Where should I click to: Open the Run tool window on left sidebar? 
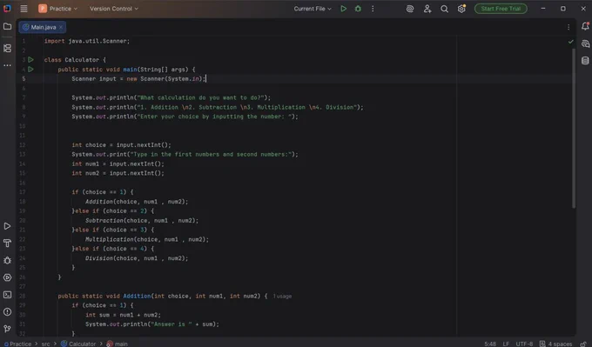7,226
